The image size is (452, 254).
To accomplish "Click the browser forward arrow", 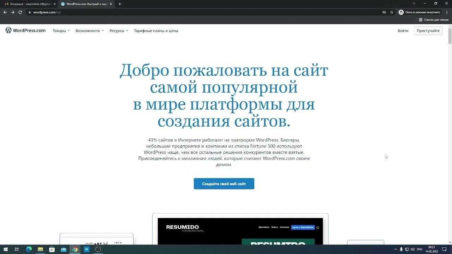I will [x=13, y=12].
